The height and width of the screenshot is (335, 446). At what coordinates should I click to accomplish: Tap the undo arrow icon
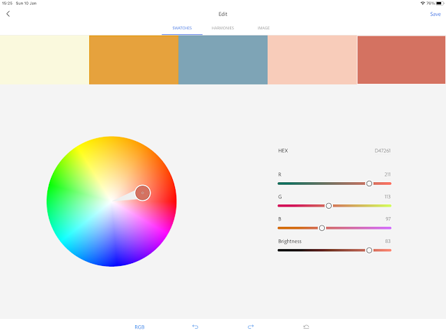(x=195, y=327)
